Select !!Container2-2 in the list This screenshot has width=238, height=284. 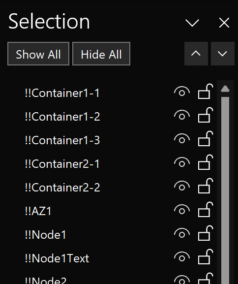62,188
